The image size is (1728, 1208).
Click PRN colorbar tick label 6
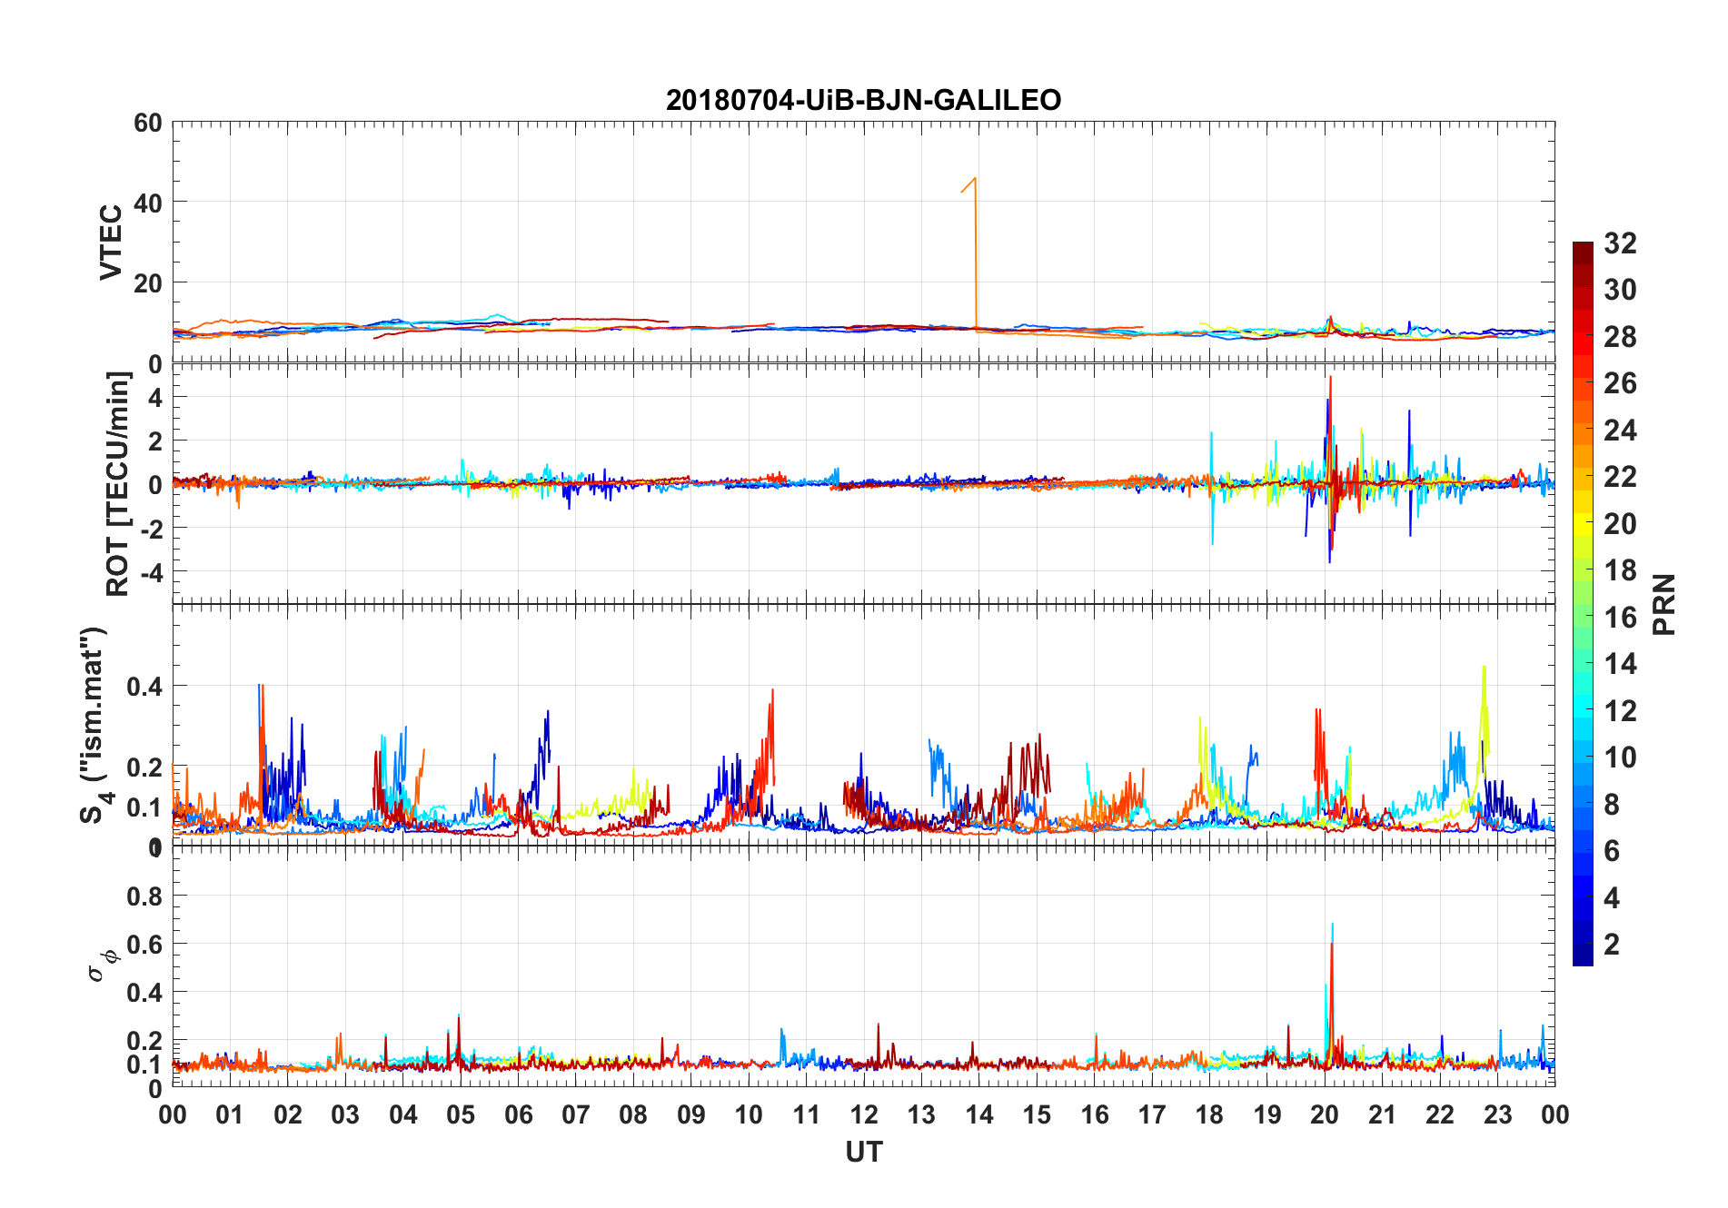point(1612,850)
